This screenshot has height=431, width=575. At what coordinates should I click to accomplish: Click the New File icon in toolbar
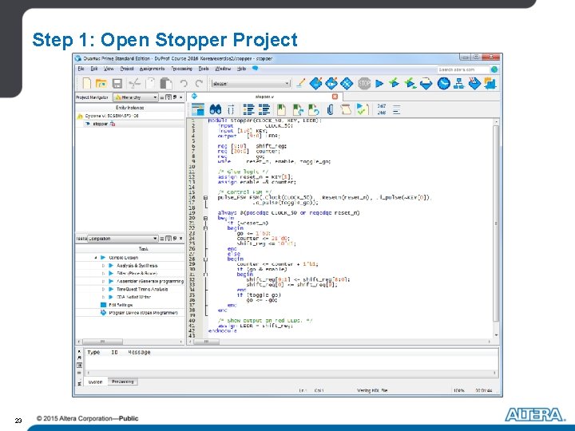point(86,84)
